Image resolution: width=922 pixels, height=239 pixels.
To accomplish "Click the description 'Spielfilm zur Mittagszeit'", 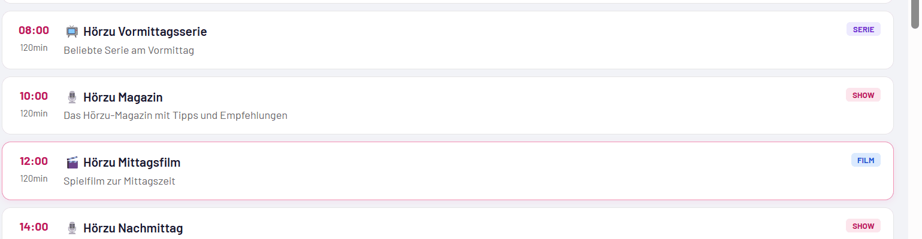I will (x=119, y=181).
